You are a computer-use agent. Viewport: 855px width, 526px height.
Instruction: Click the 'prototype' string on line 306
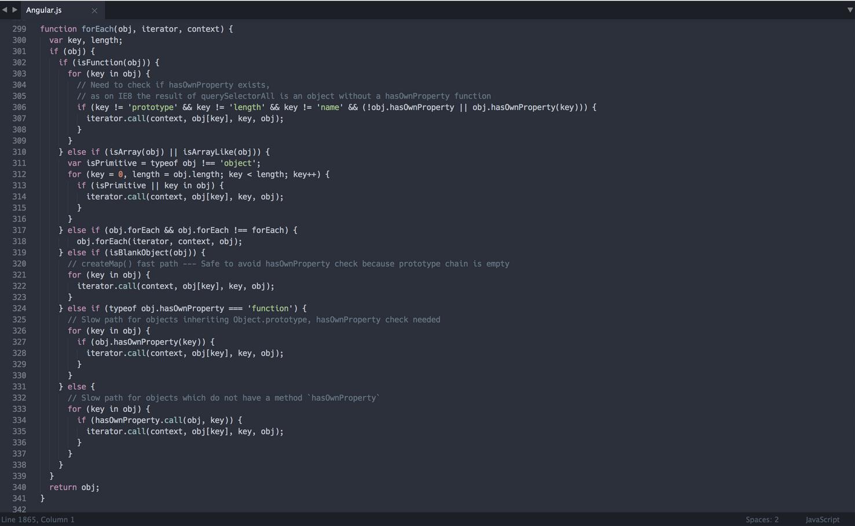click(153, 107)
